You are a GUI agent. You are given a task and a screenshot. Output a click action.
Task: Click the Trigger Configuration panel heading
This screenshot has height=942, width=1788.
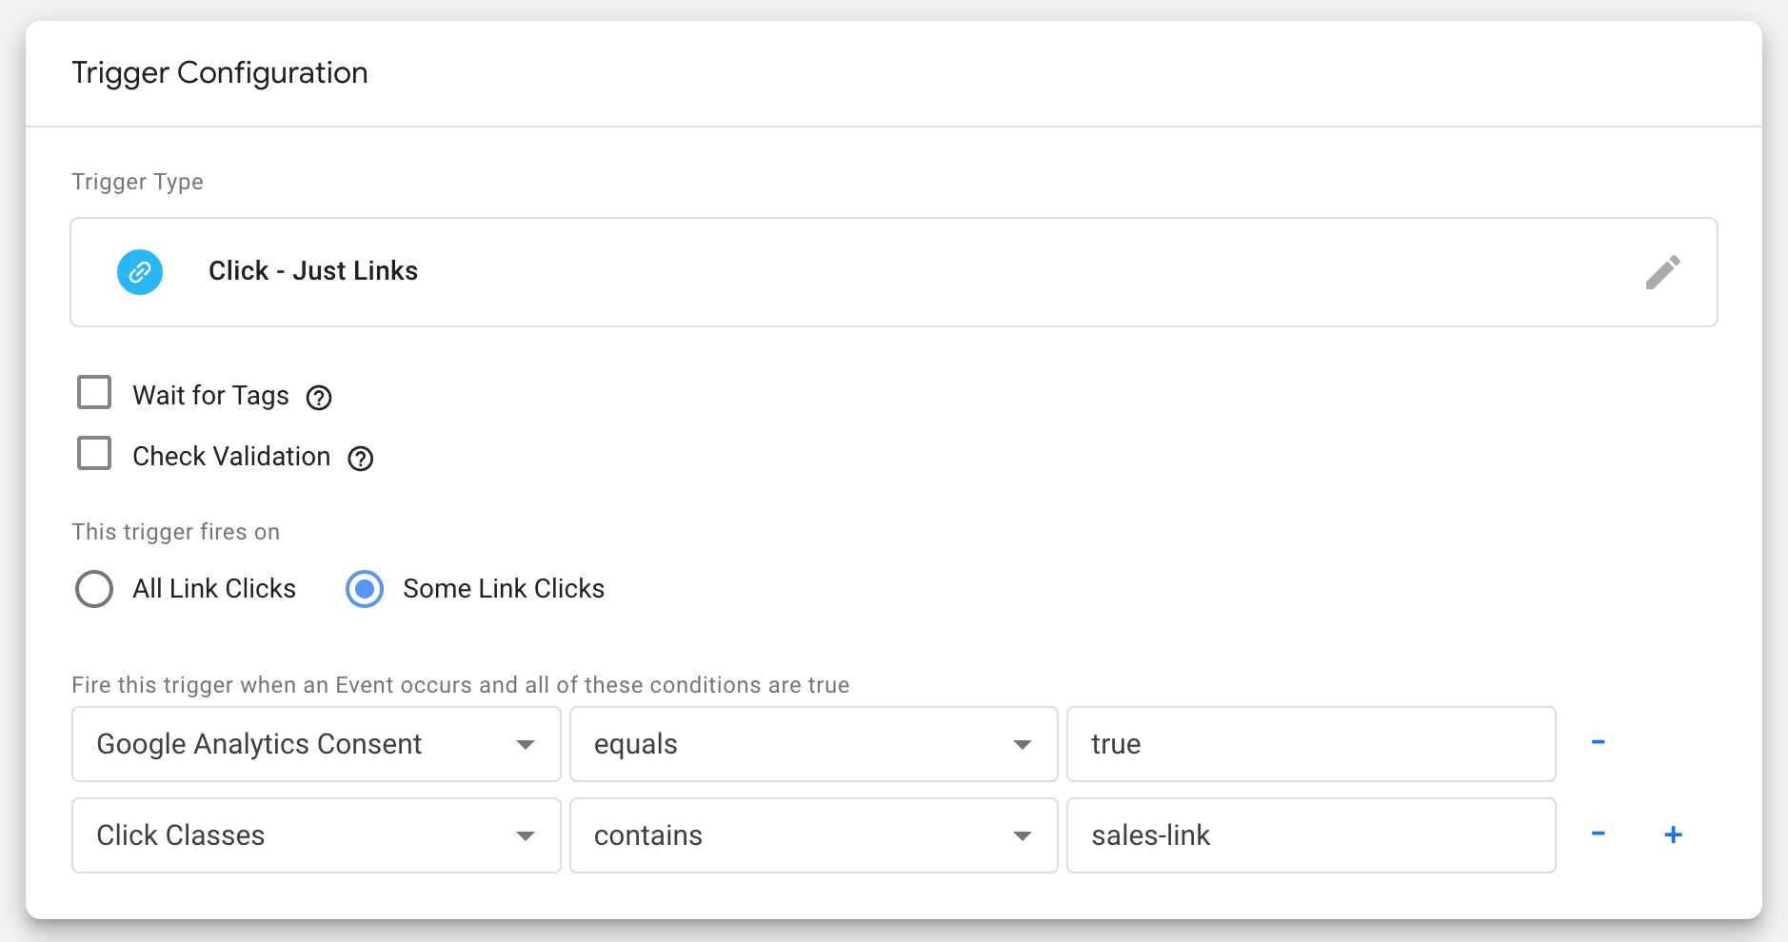click(x=220, y=73)
